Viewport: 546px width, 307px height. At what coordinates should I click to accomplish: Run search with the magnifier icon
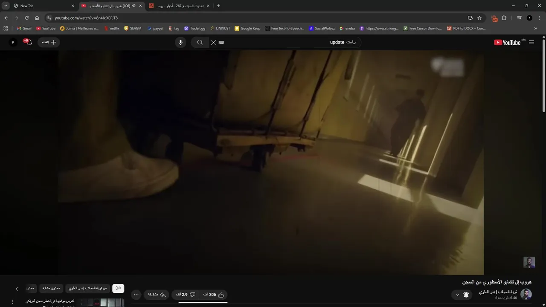[200, 42]
